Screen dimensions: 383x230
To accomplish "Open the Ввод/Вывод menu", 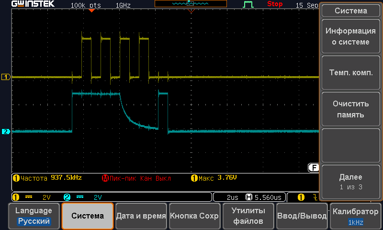I will coord(302,216).
